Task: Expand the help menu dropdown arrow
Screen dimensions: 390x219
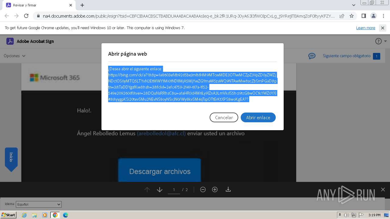Action: 385,41
